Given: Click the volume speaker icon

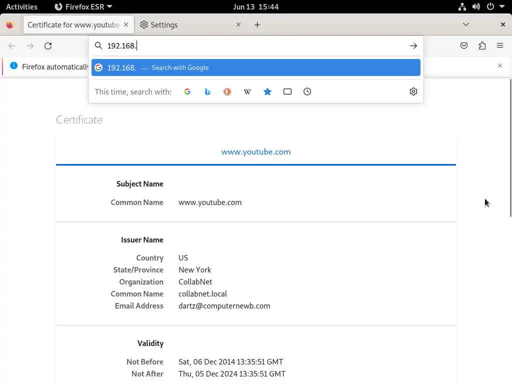Looking at the screenshot, I should (476, 6).
